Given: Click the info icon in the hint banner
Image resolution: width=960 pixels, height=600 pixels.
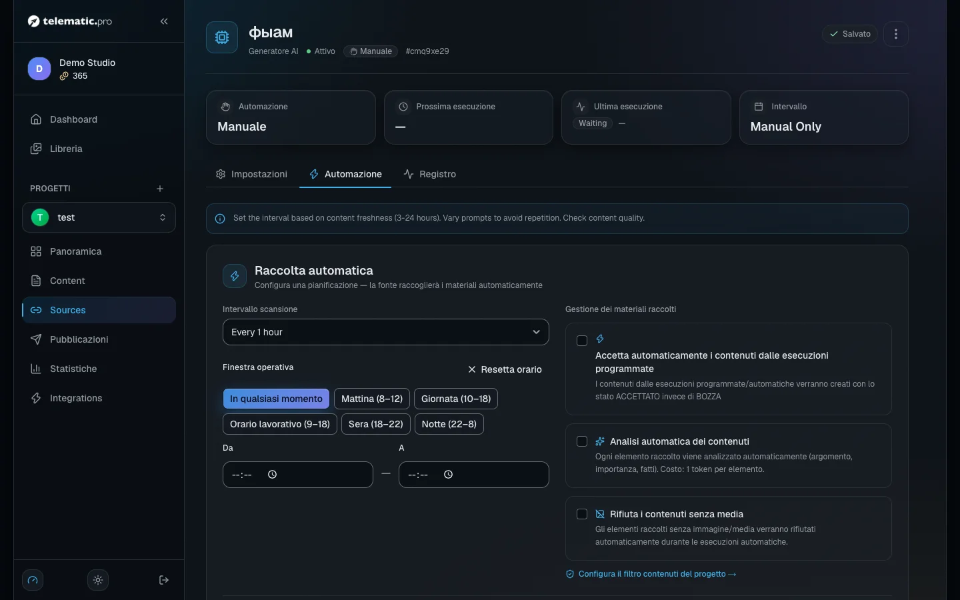Looking at the screenshot, I should [x=220, y=219].
